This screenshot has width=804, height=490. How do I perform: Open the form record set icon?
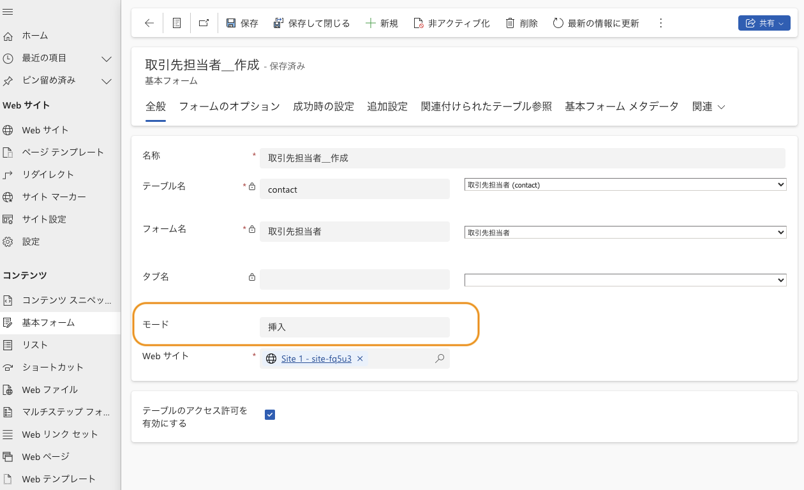click(177, 24)
